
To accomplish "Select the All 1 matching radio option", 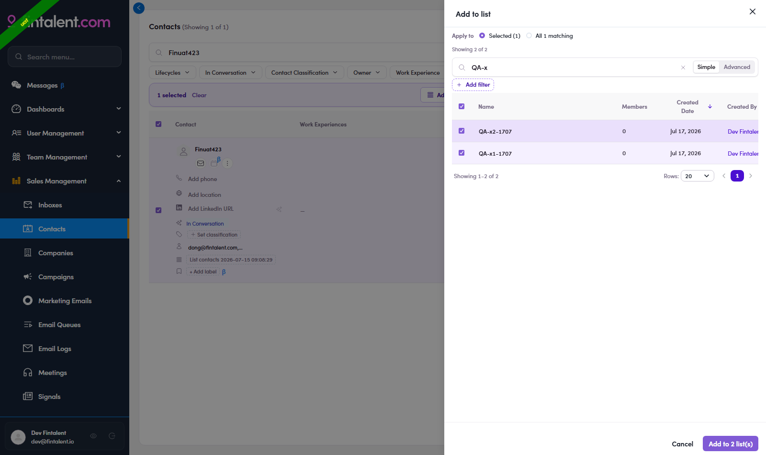I will click(x=529, y=35).
